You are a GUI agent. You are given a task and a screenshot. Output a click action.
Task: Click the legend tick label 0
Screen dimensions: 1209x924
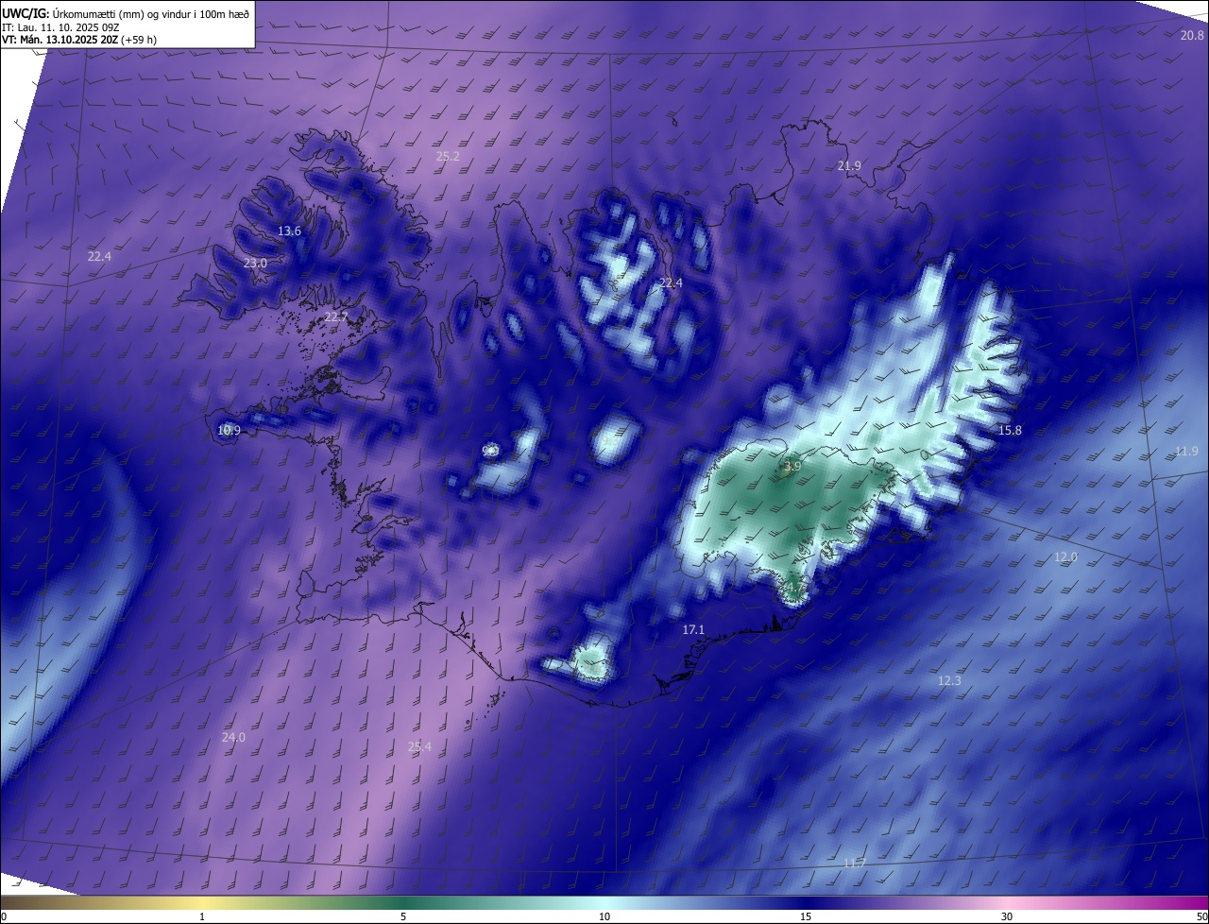click(x=4, y=916)
